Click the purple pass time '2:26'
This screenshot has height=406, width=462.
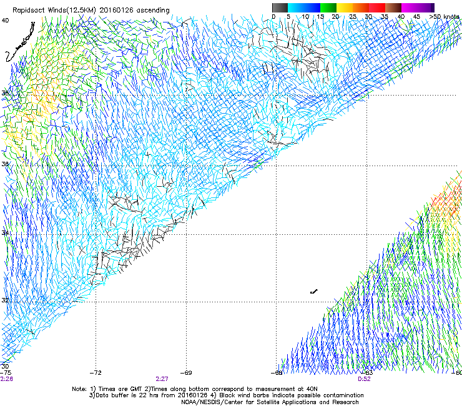pyautogui.click(x=6, y=379)
